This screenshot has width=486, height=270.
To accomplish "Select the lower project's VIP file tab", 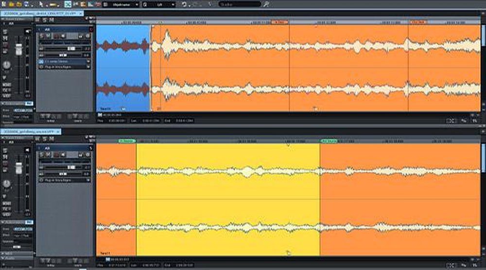I will tap(30, 132).
